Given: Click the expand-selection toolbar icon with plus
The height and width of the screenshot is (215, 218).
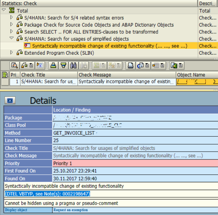Looking at the screenshot, I should tap(40, 65).
